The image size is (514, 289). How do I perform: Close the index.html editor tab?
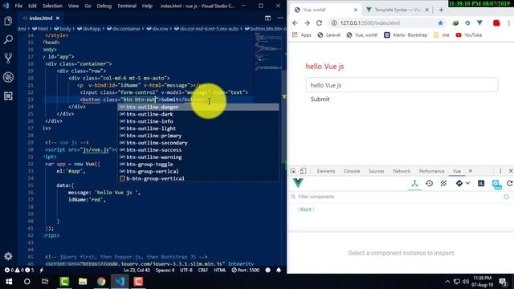point(58,18)
